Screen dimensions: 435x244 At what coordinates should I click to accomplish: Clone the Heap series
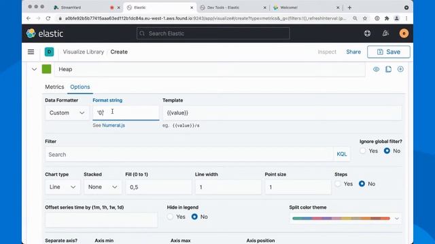(388, 69)
